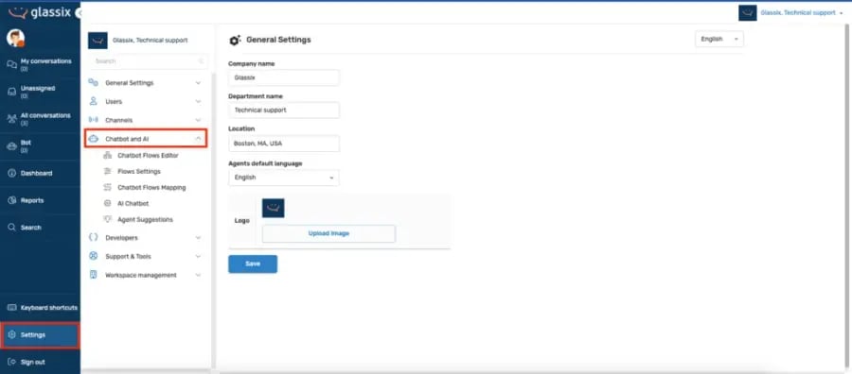Screen dimensions: 852x374
Task: Click the Unassigned inbox icon
Action: 12,92
